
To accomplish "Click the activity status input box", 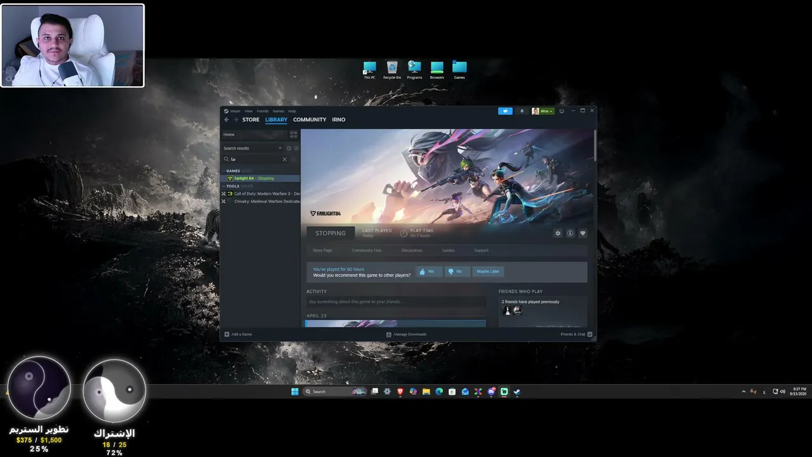I will pyautogui.click(x=396, y=301).
